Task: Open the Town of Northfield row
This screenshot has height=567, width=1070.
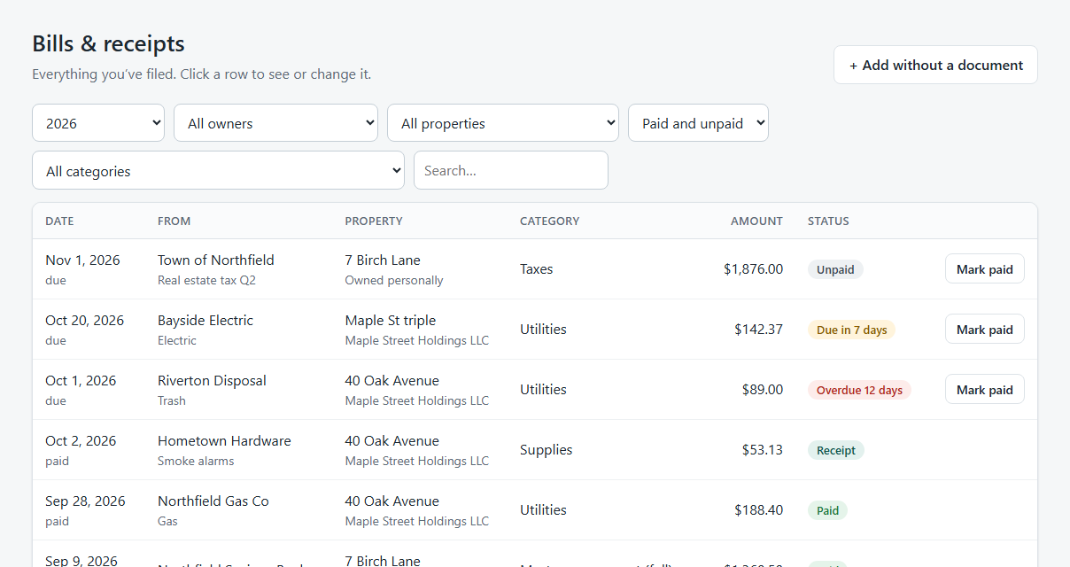Action: point(535,269)
